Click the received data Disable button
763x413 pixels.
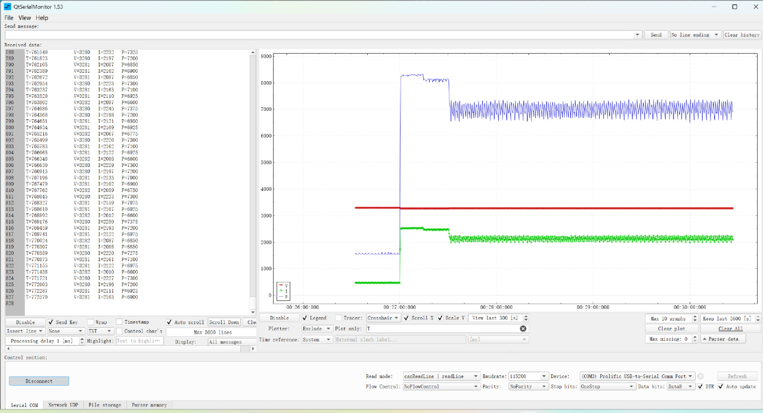26,322
